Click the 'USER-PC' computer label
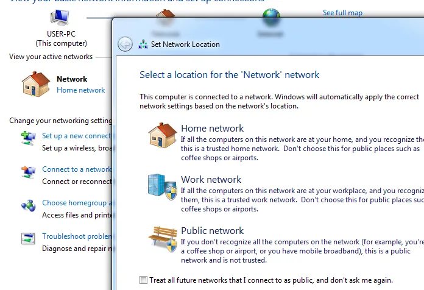Viewport: 424px width, 290px height. pyautogui.click(x=61, y=34)
